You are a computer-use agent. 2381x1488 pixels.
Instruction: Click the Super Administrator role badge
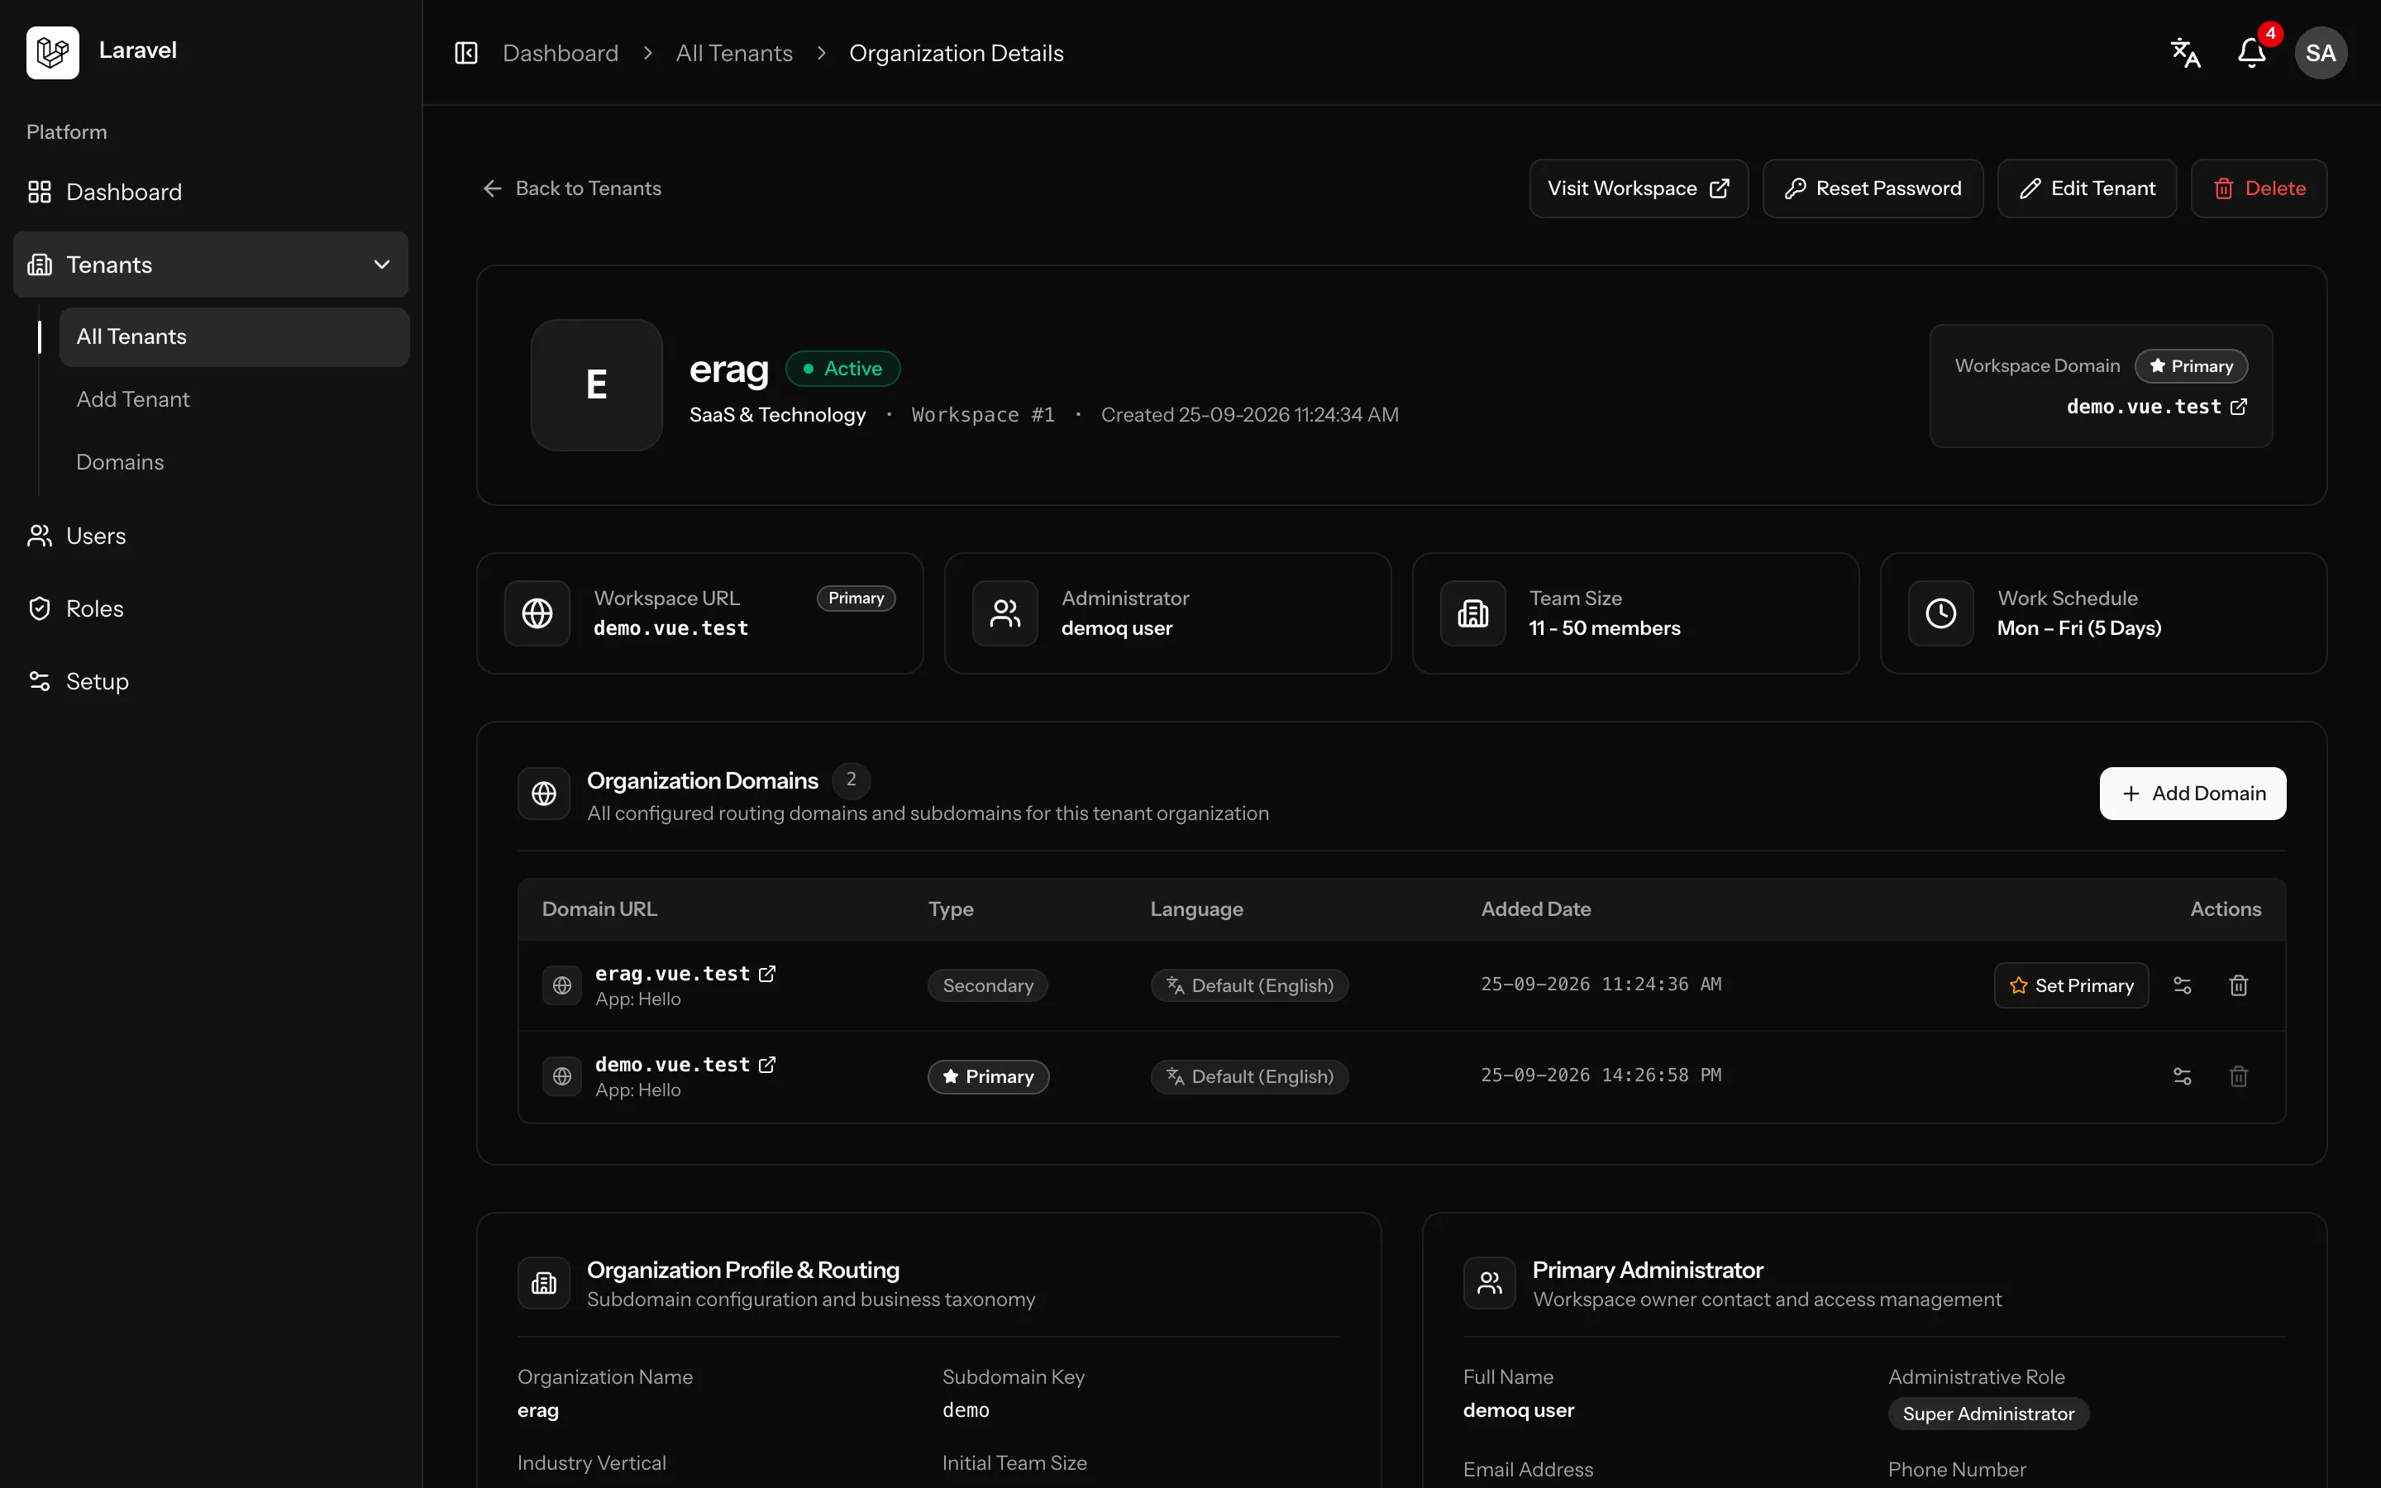pos(1988,1414)
